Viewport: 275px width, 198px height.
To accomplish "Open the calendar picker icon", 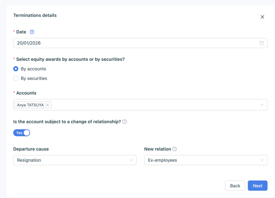I will pyautogui.click(x=261, y=43).
